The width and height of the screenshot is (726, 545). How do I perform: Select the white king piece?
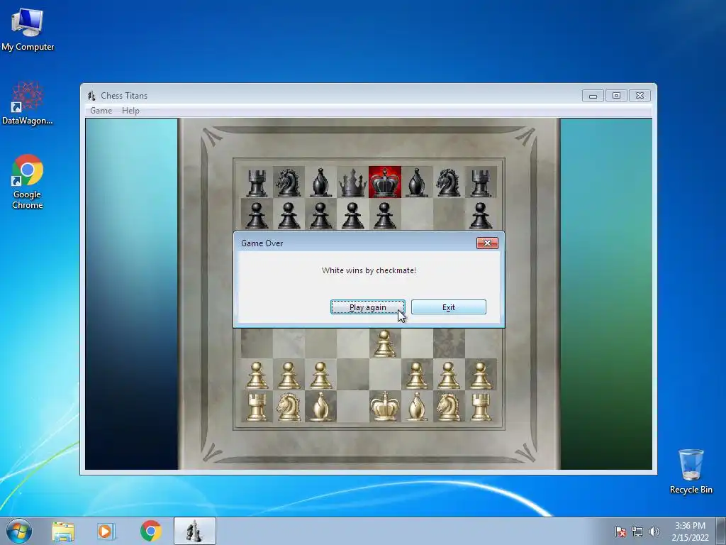click(x=385, y=407)
